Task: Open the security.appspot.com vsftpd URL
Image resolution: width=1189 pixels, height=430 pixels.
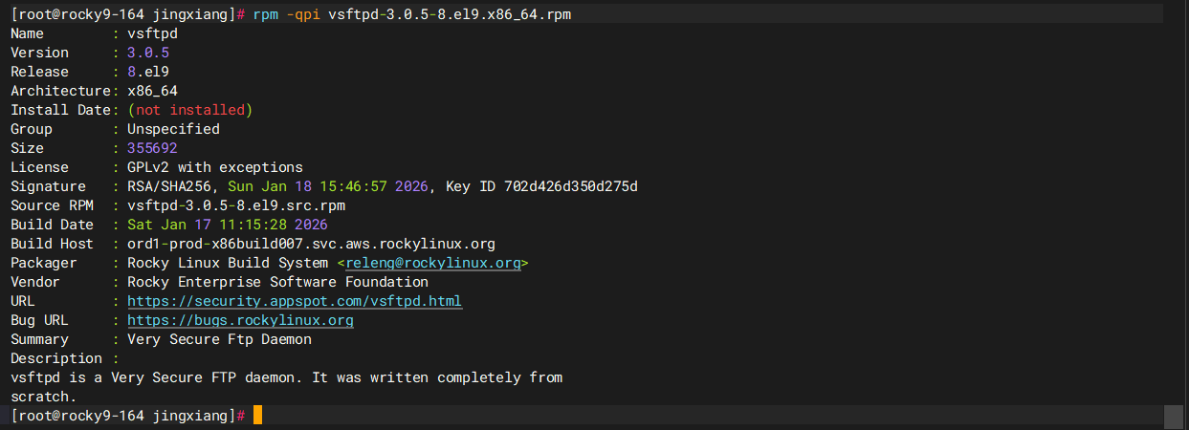Action: coord(295,301)
